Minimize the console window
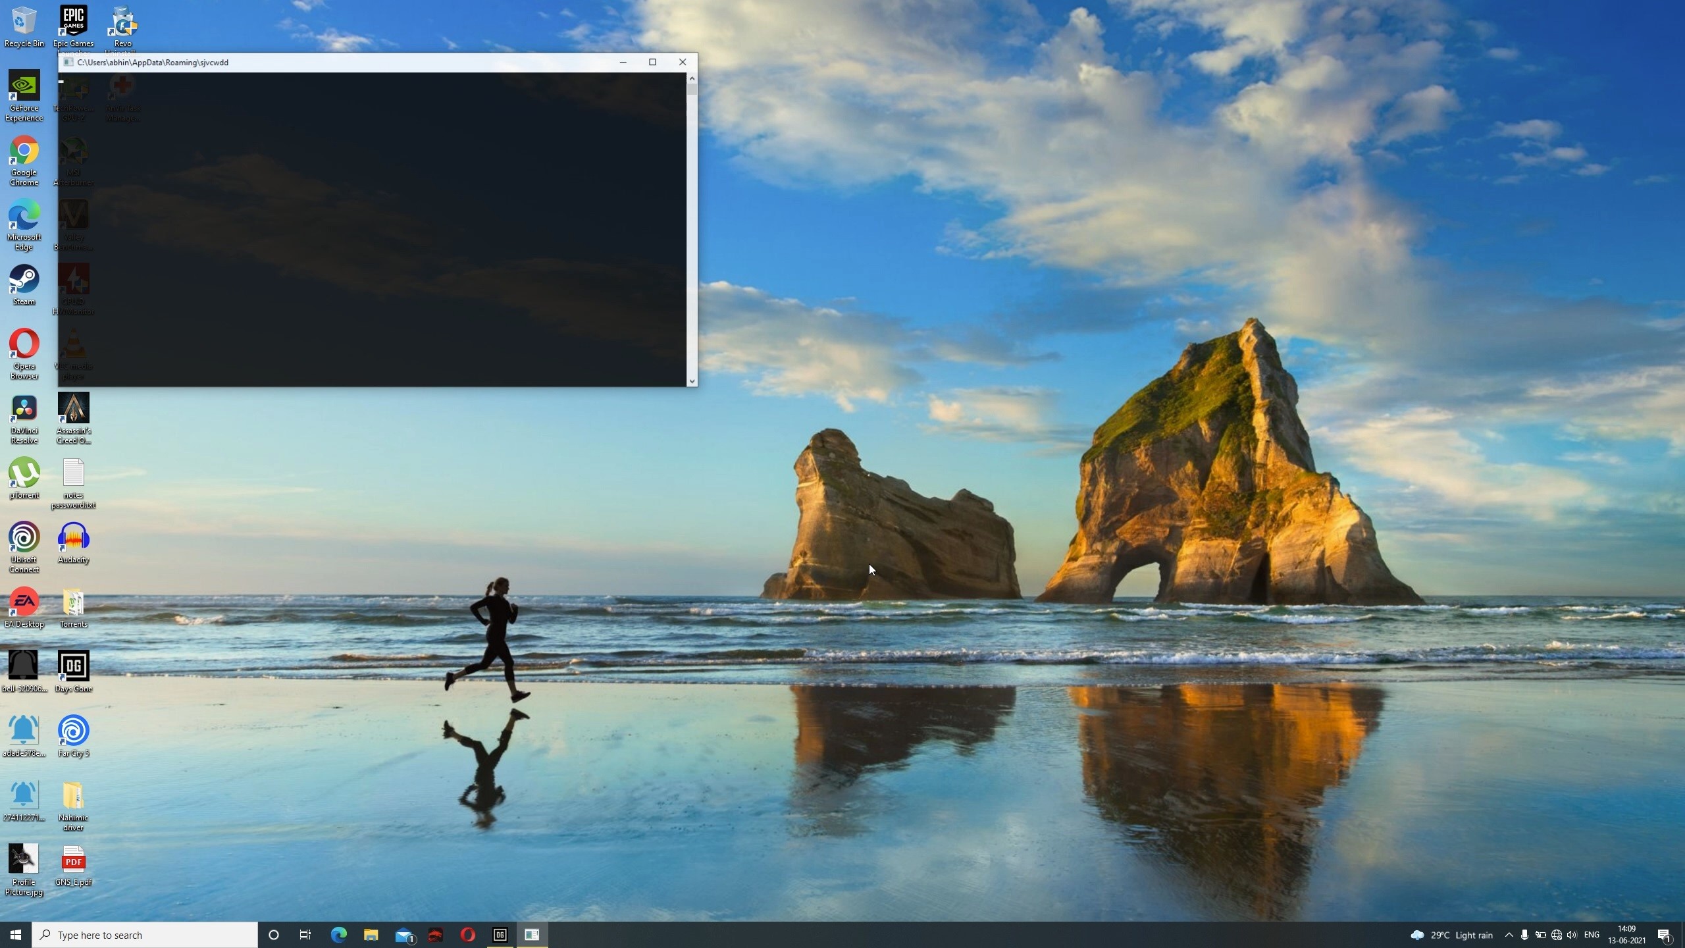The image size is (1685, 948). 623,62
